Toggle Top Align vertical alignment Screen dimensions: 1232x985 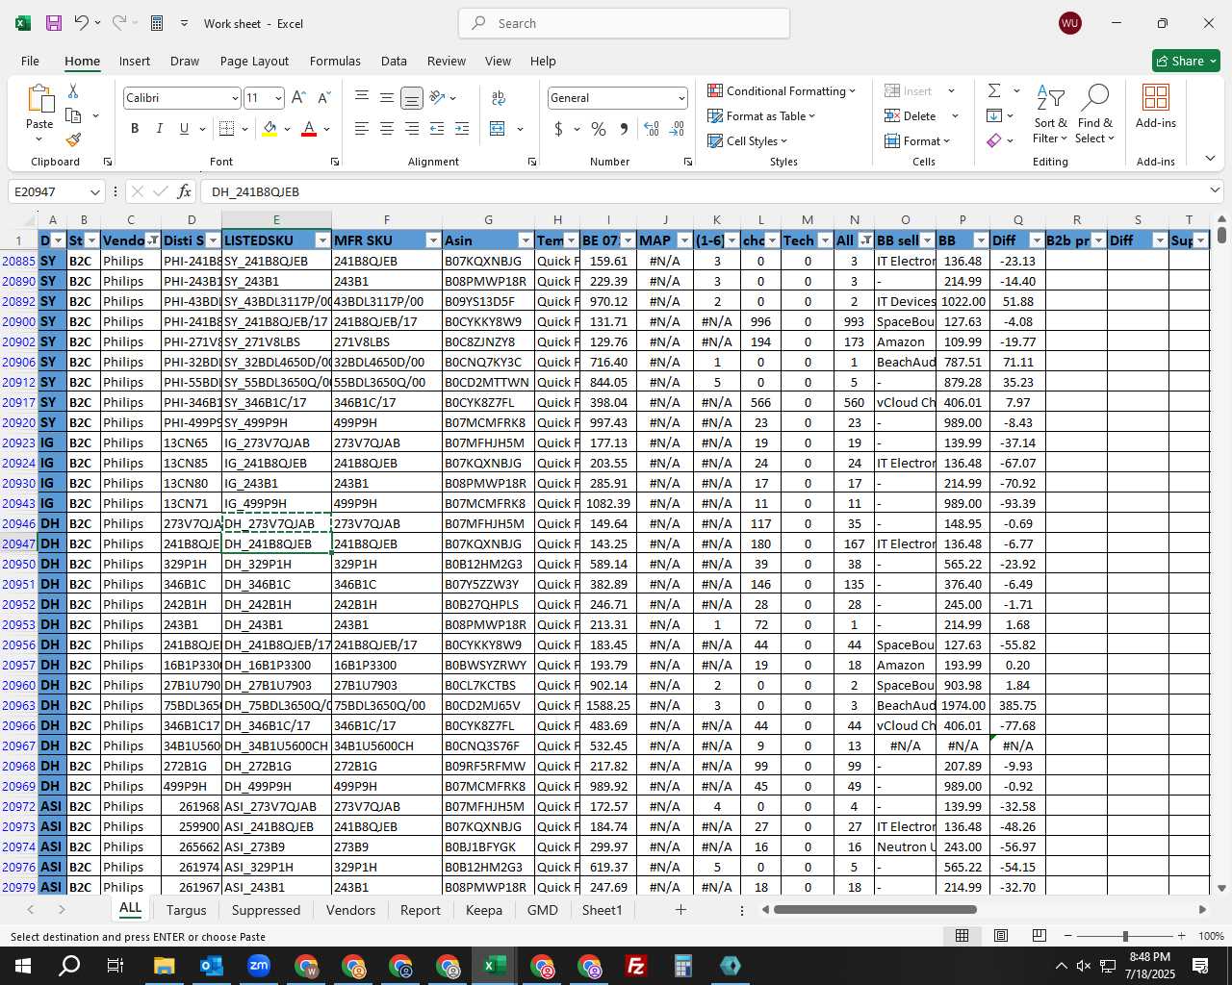(362, 98)
